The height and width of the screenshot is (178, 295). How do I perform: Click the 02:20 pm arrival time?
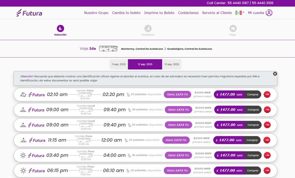point(113,95)
